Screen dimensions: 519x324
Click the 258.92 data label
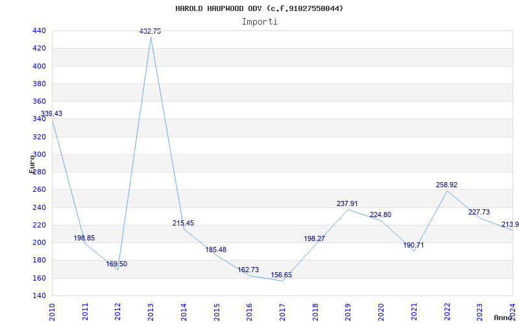[x=446, y=185]
